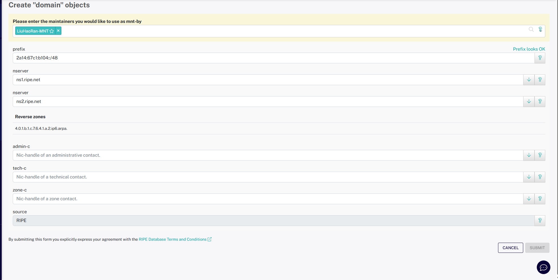Click the ns2.ripe.net nserver input
Image resolution: width=558 pixels, height=280 pixels.
pyautogui.click(x=268, y=102)
